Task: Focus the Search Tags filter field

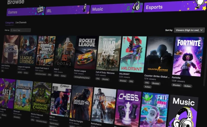Action: point(20,30)
